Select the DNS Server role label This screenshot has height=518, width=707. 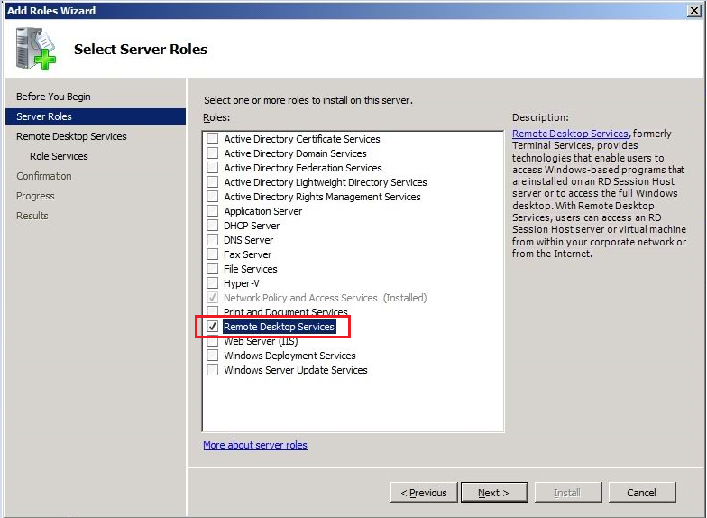coord(249,240)
